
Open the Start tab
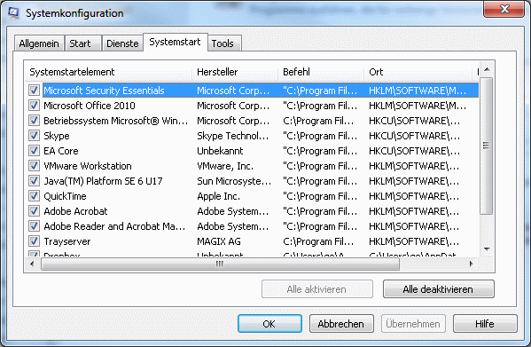83,43
